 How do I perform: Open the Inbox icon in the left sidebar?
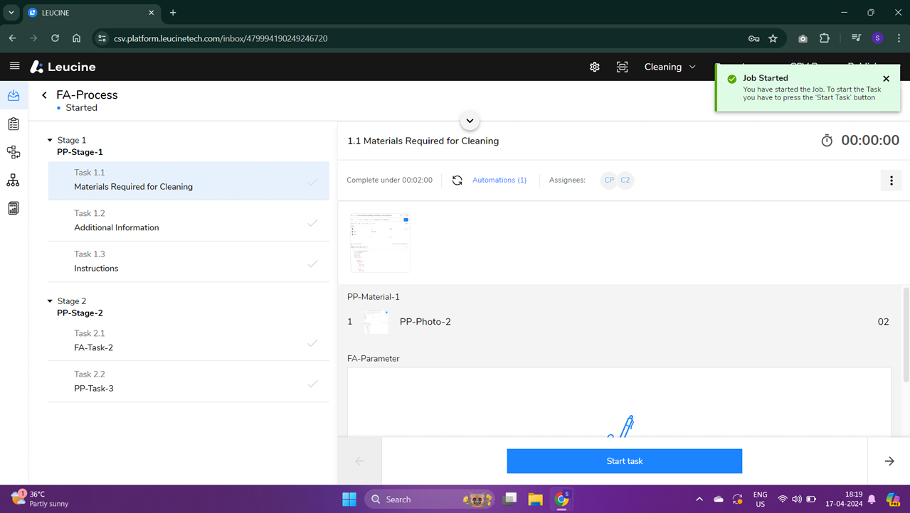14,95
